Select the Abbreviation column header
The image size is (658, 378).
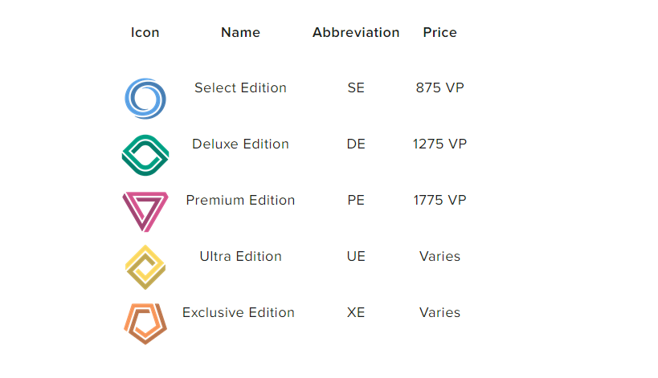click(356, 32)
